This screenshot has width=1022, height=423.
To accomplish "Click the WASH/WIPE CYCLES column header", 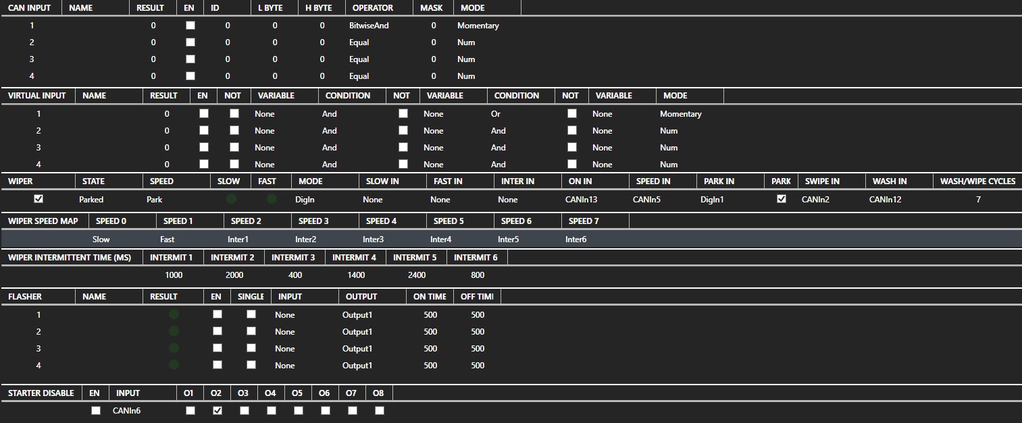I will point(977,181).
